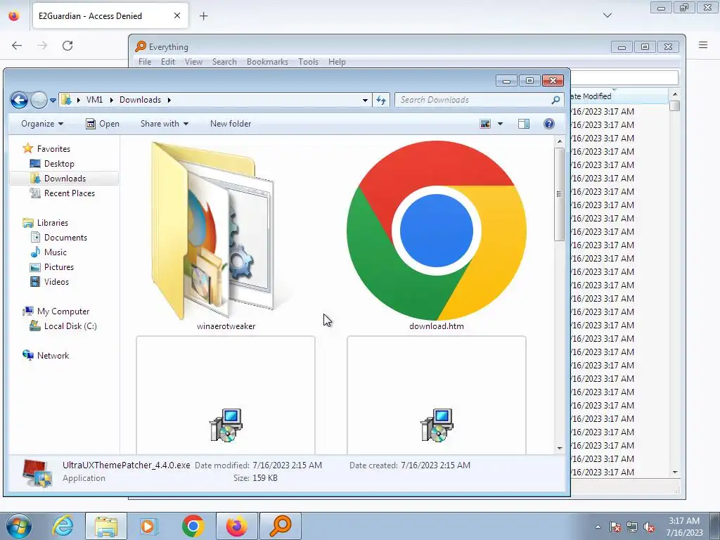The width and height of the screenshot is (720, 540).
Task: Open the more view options arrow
Action: (500, 124)
